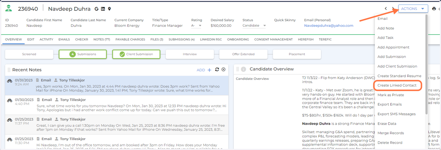441x150 pixels.
Task: Open the PAYABLE CHARGES tab
Action: pyautogui.click(x=130, y=39)
